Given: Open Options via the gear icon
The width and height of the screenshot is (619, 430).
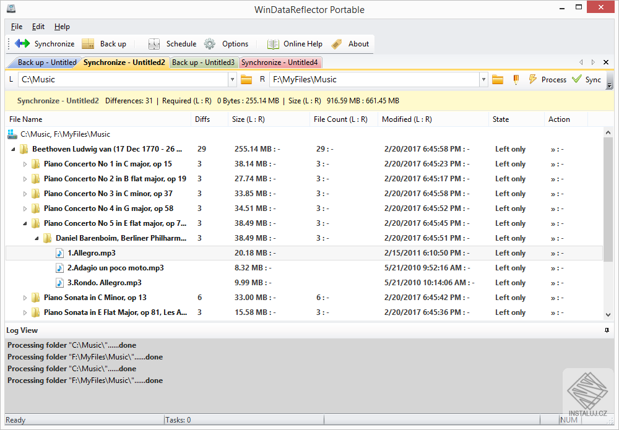Looking at the screenshot, I should tap(210, 44).
